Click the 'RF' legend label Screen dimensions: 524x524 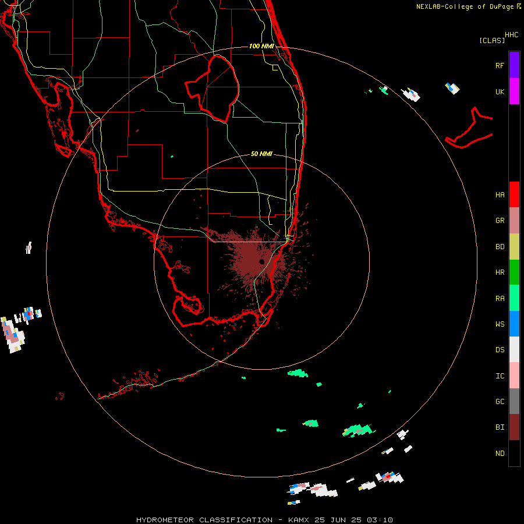pos(500,65)
